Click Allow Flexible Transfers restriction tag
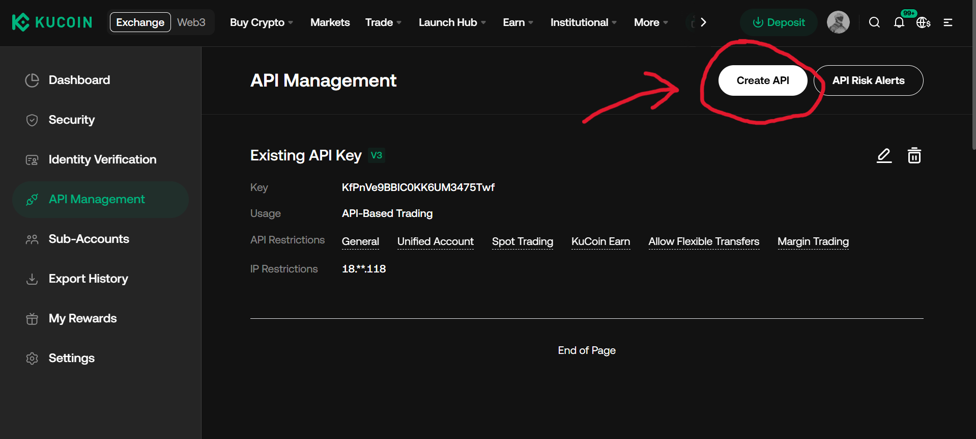Viewport: 976px width, 439px height. point(704,241)
